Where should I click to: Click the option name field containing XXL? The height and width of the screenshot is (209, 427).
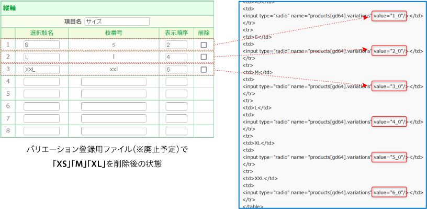(41, 70)
